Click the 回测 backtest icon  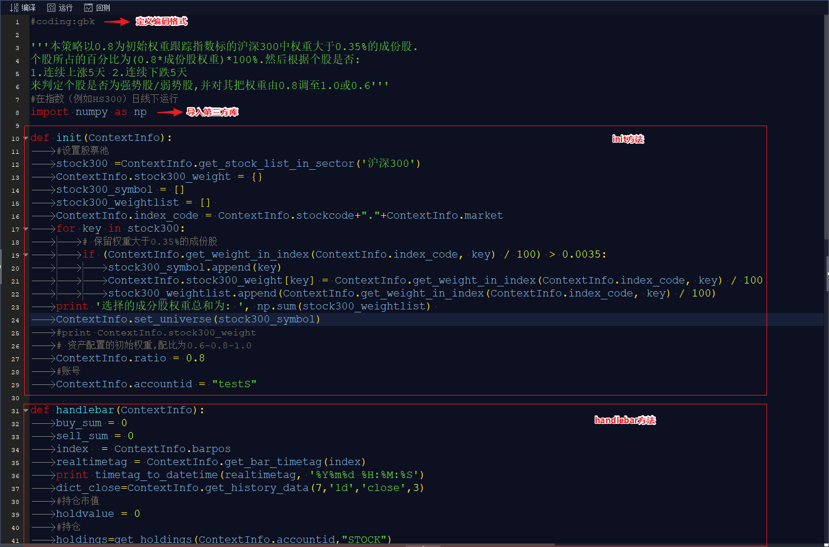pyautogui.click(x=88, y=8)
